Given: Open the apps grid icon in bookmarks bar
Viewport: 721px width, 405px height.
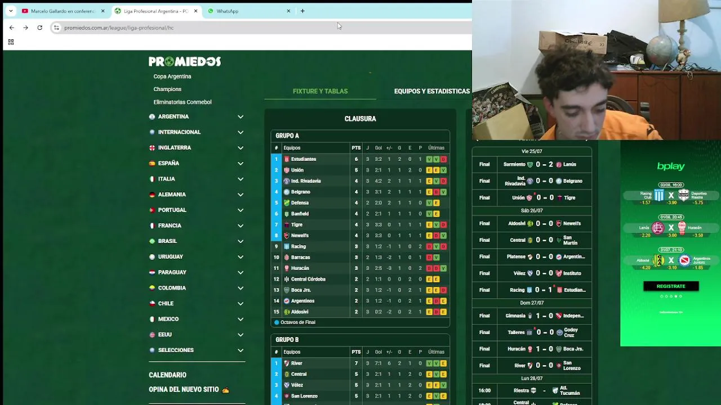Looking at the screenshot, I should point(11,42).
